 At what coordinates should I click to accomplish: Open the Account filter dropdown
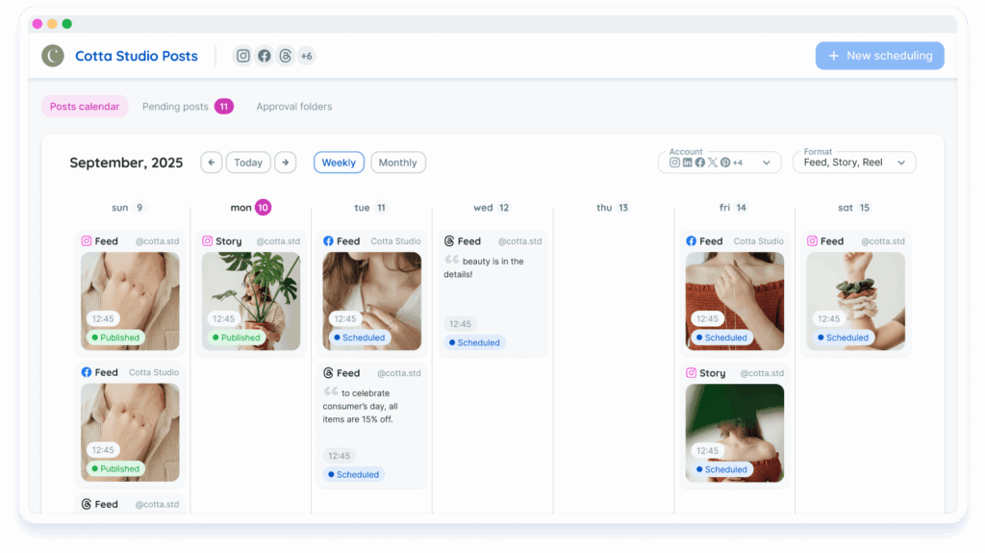(x=720, y=163)
